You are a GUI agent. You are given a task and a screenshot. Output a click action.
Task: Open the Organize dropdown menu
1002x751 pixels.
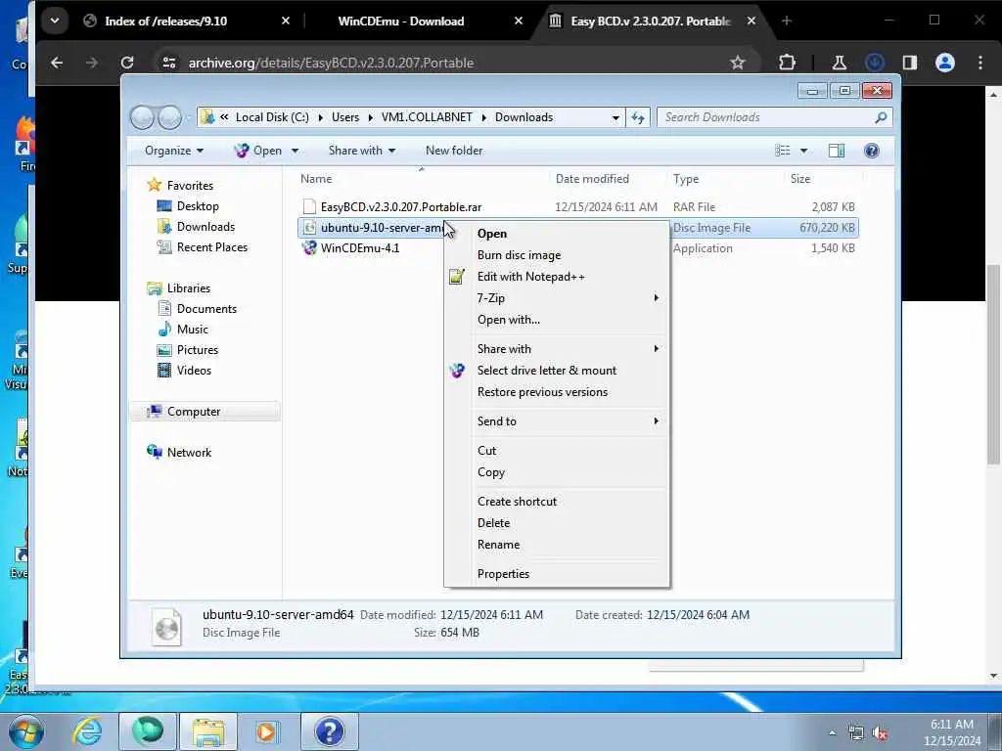(174, 151)
